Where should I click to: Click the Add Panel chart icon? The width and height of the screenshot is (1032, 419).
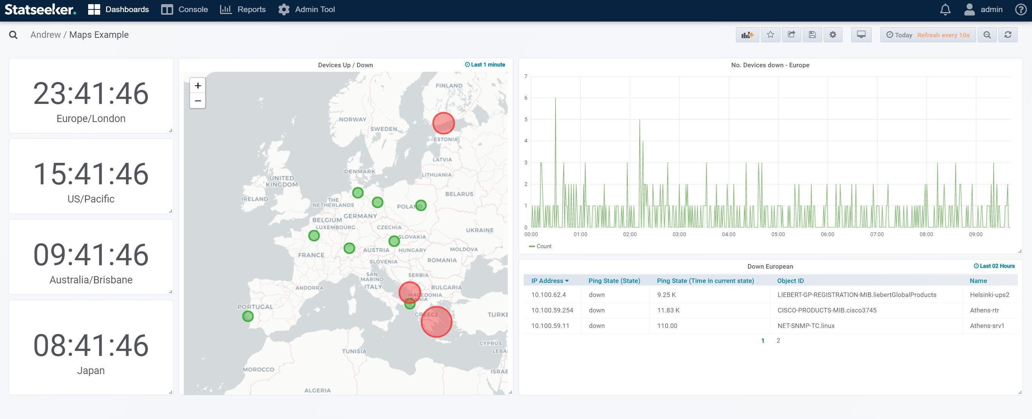(x=747, y=35)
